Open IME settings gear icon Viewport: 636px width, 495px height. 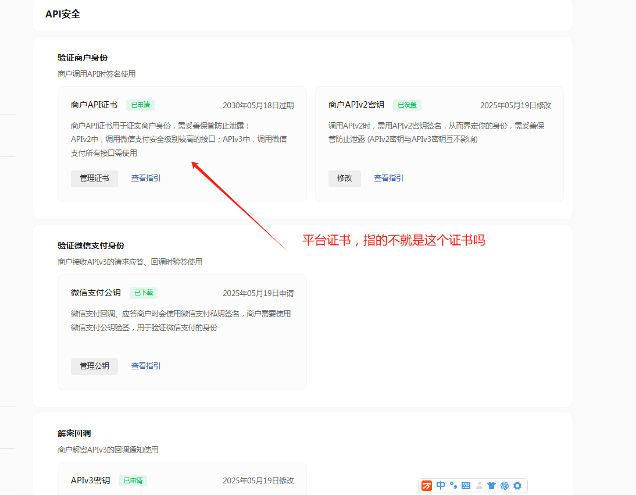tap(517, 486)
